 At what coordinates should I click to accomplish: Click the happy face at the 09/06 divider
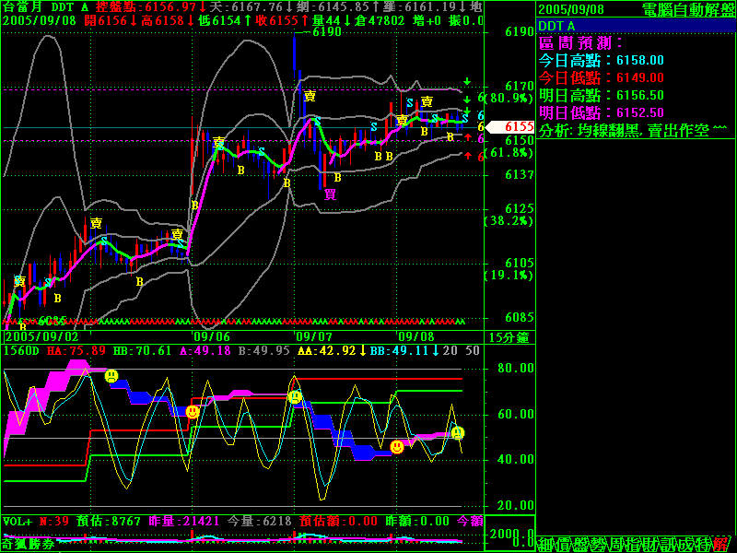click(x=193, y=412)
